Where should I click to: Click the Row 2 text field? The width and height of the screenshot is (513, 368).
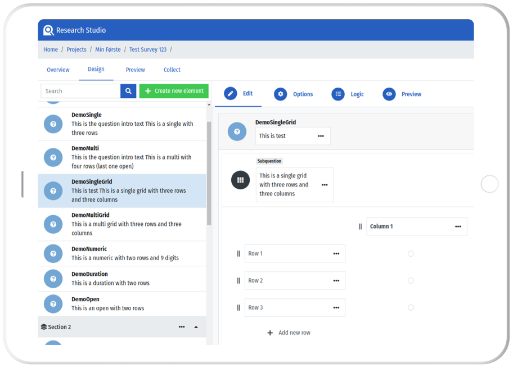295,281
